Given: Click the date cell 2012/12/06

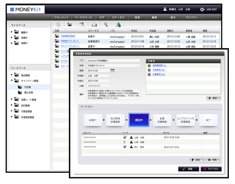Looking at the screenshot, I should click(173, 36).
